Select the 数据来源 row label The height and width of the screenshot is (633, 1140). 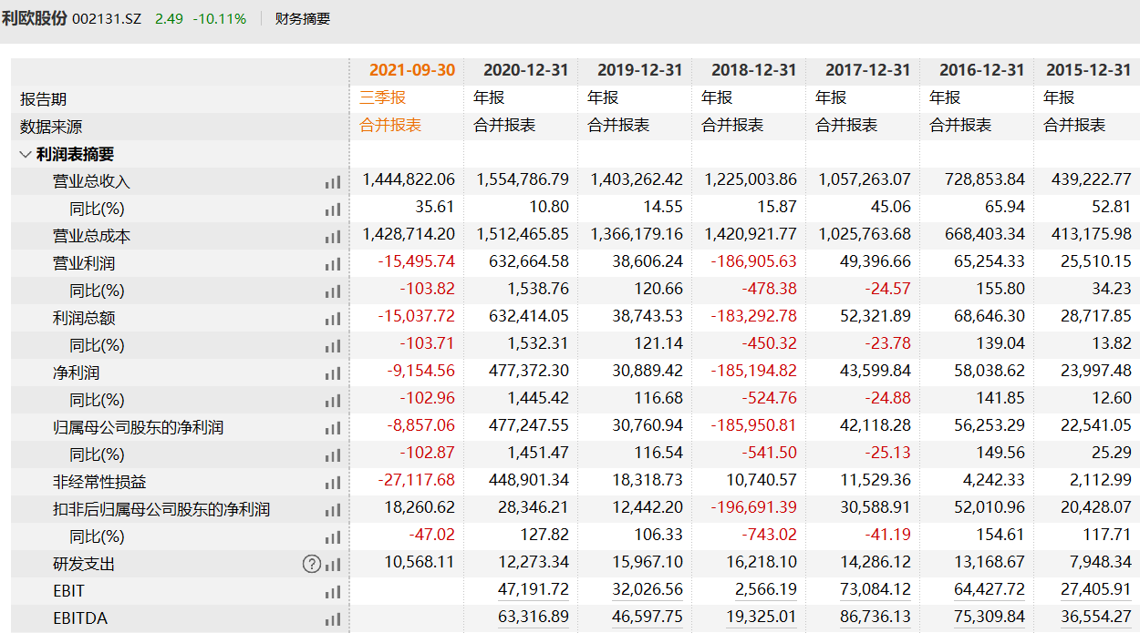[51, 127]
